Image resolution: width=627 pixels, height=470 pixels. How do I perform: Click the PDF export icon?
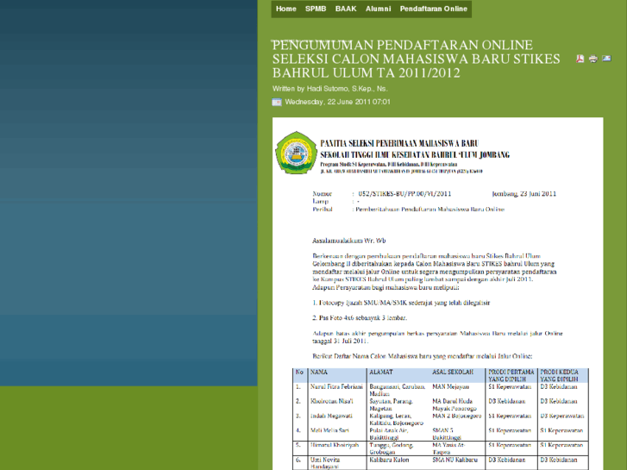580,59
